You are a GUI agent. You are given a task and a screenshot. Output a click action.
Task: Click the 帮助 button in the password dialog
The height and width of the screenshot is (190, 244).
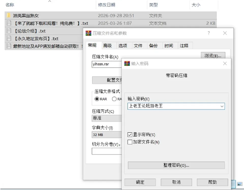tap(212, 182)
